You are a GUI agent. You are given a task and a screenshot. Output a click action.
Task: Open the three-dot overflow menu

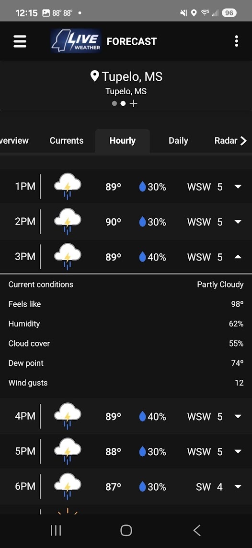(x=236, y=41)
